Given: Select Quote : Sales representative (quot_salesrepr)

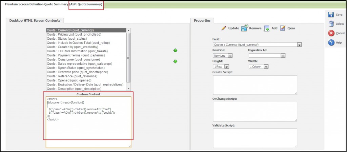Looking at the screenshot, I should click(x=86, y=63).
